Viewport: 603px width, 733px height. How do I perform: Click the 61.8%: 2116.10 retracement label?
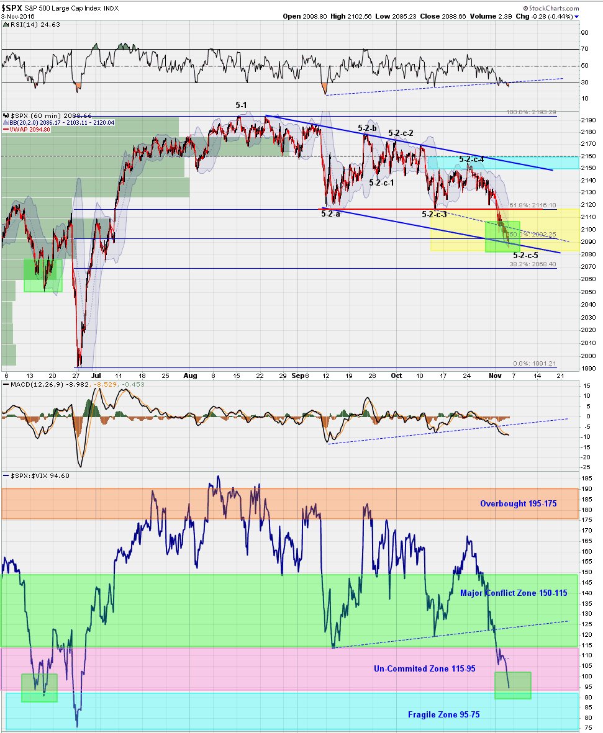[x=533, y=204]
